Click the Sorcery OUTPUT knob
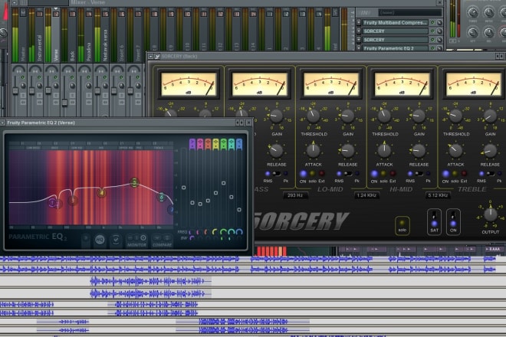 (x=490, y=214)
